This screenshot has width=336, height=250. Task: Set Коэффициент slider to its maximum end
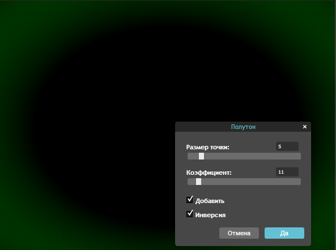300,182
